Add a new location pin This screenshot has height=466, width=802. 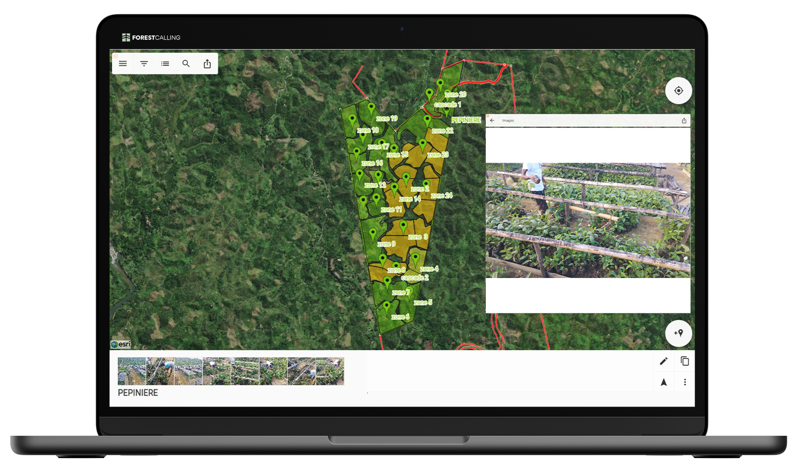[x=678, y=333]
